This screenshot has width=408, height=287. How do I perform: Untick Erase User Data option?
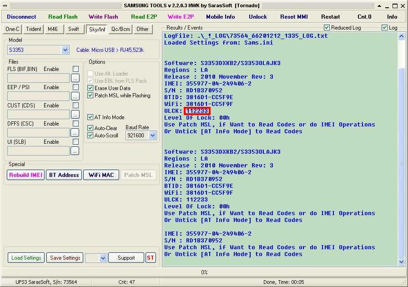tap(91, 88)
